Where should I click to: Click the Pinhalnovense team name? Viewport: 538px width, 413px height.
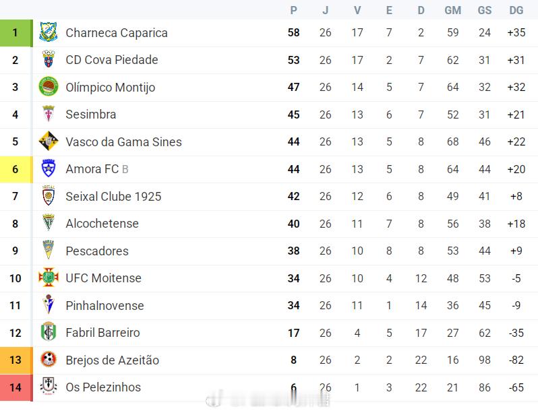[x=104, y=305]
